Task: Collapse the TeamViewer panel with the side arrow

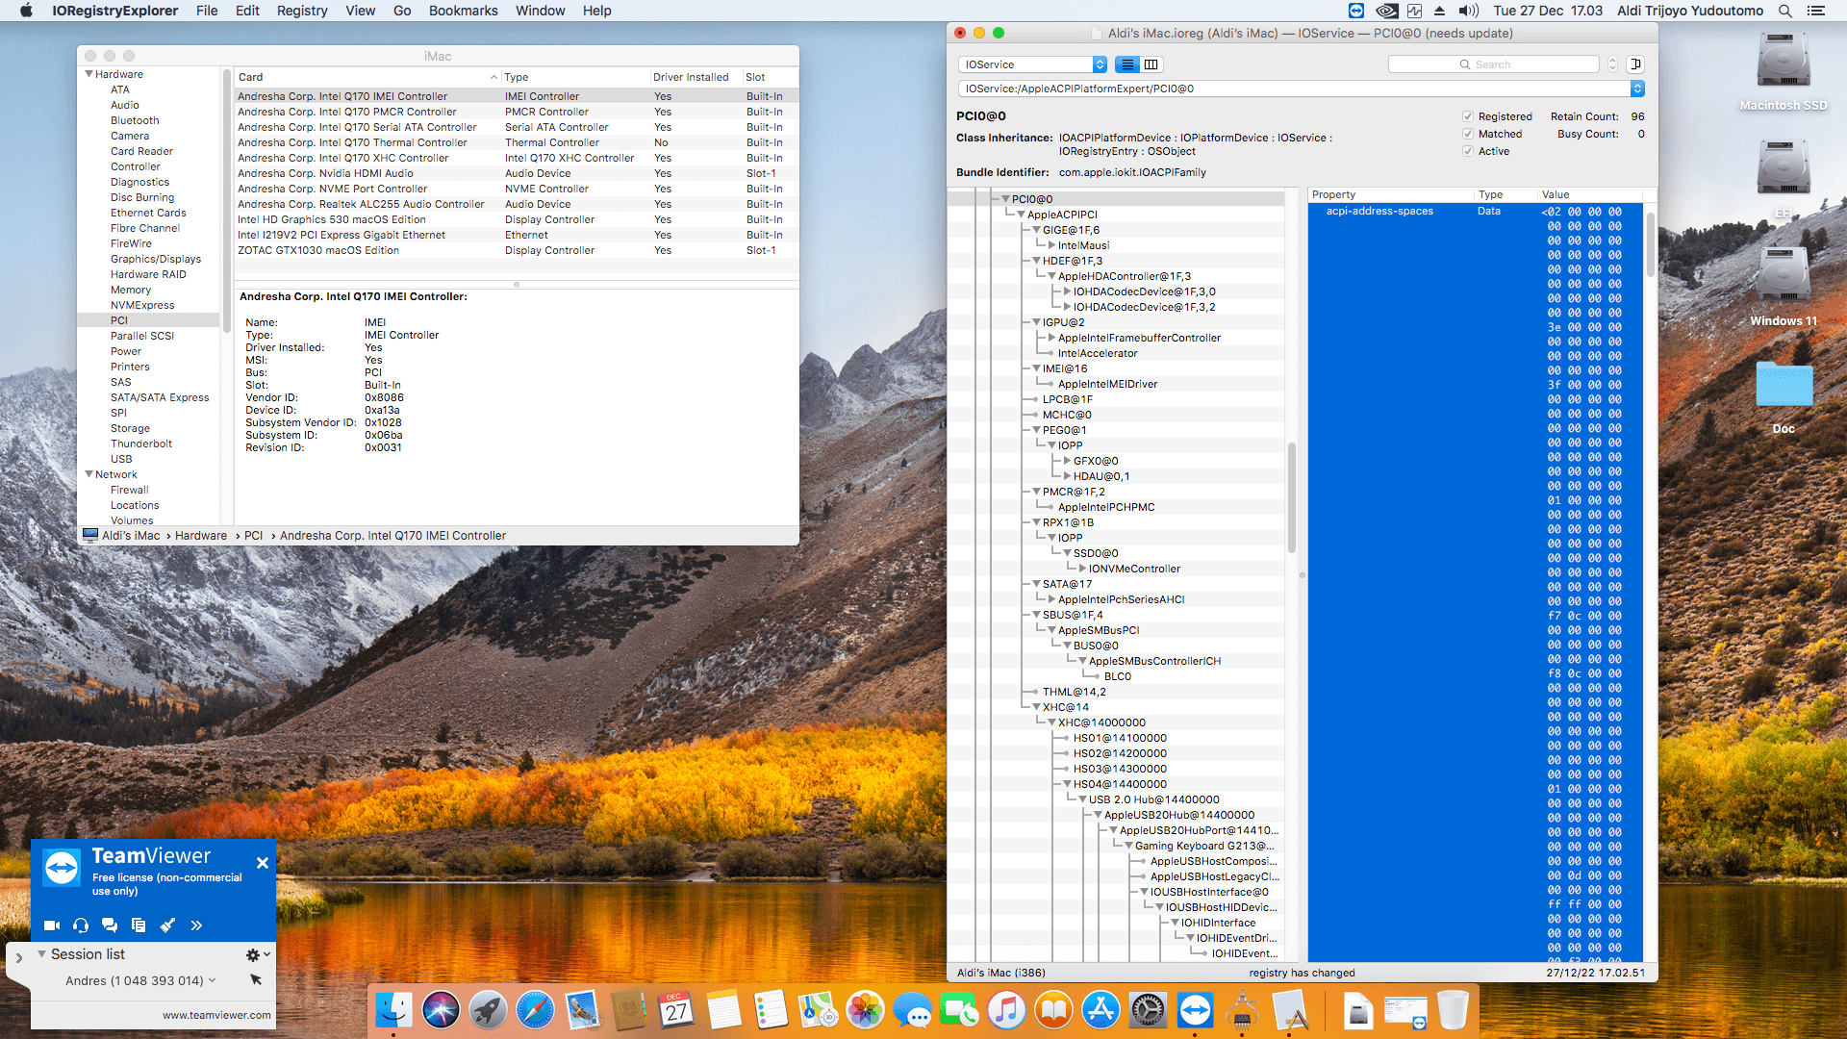Action: (18, 958)
